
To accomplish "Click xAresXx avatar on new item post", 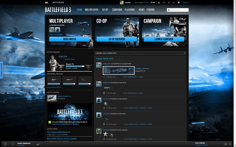I will pos(99,115).
